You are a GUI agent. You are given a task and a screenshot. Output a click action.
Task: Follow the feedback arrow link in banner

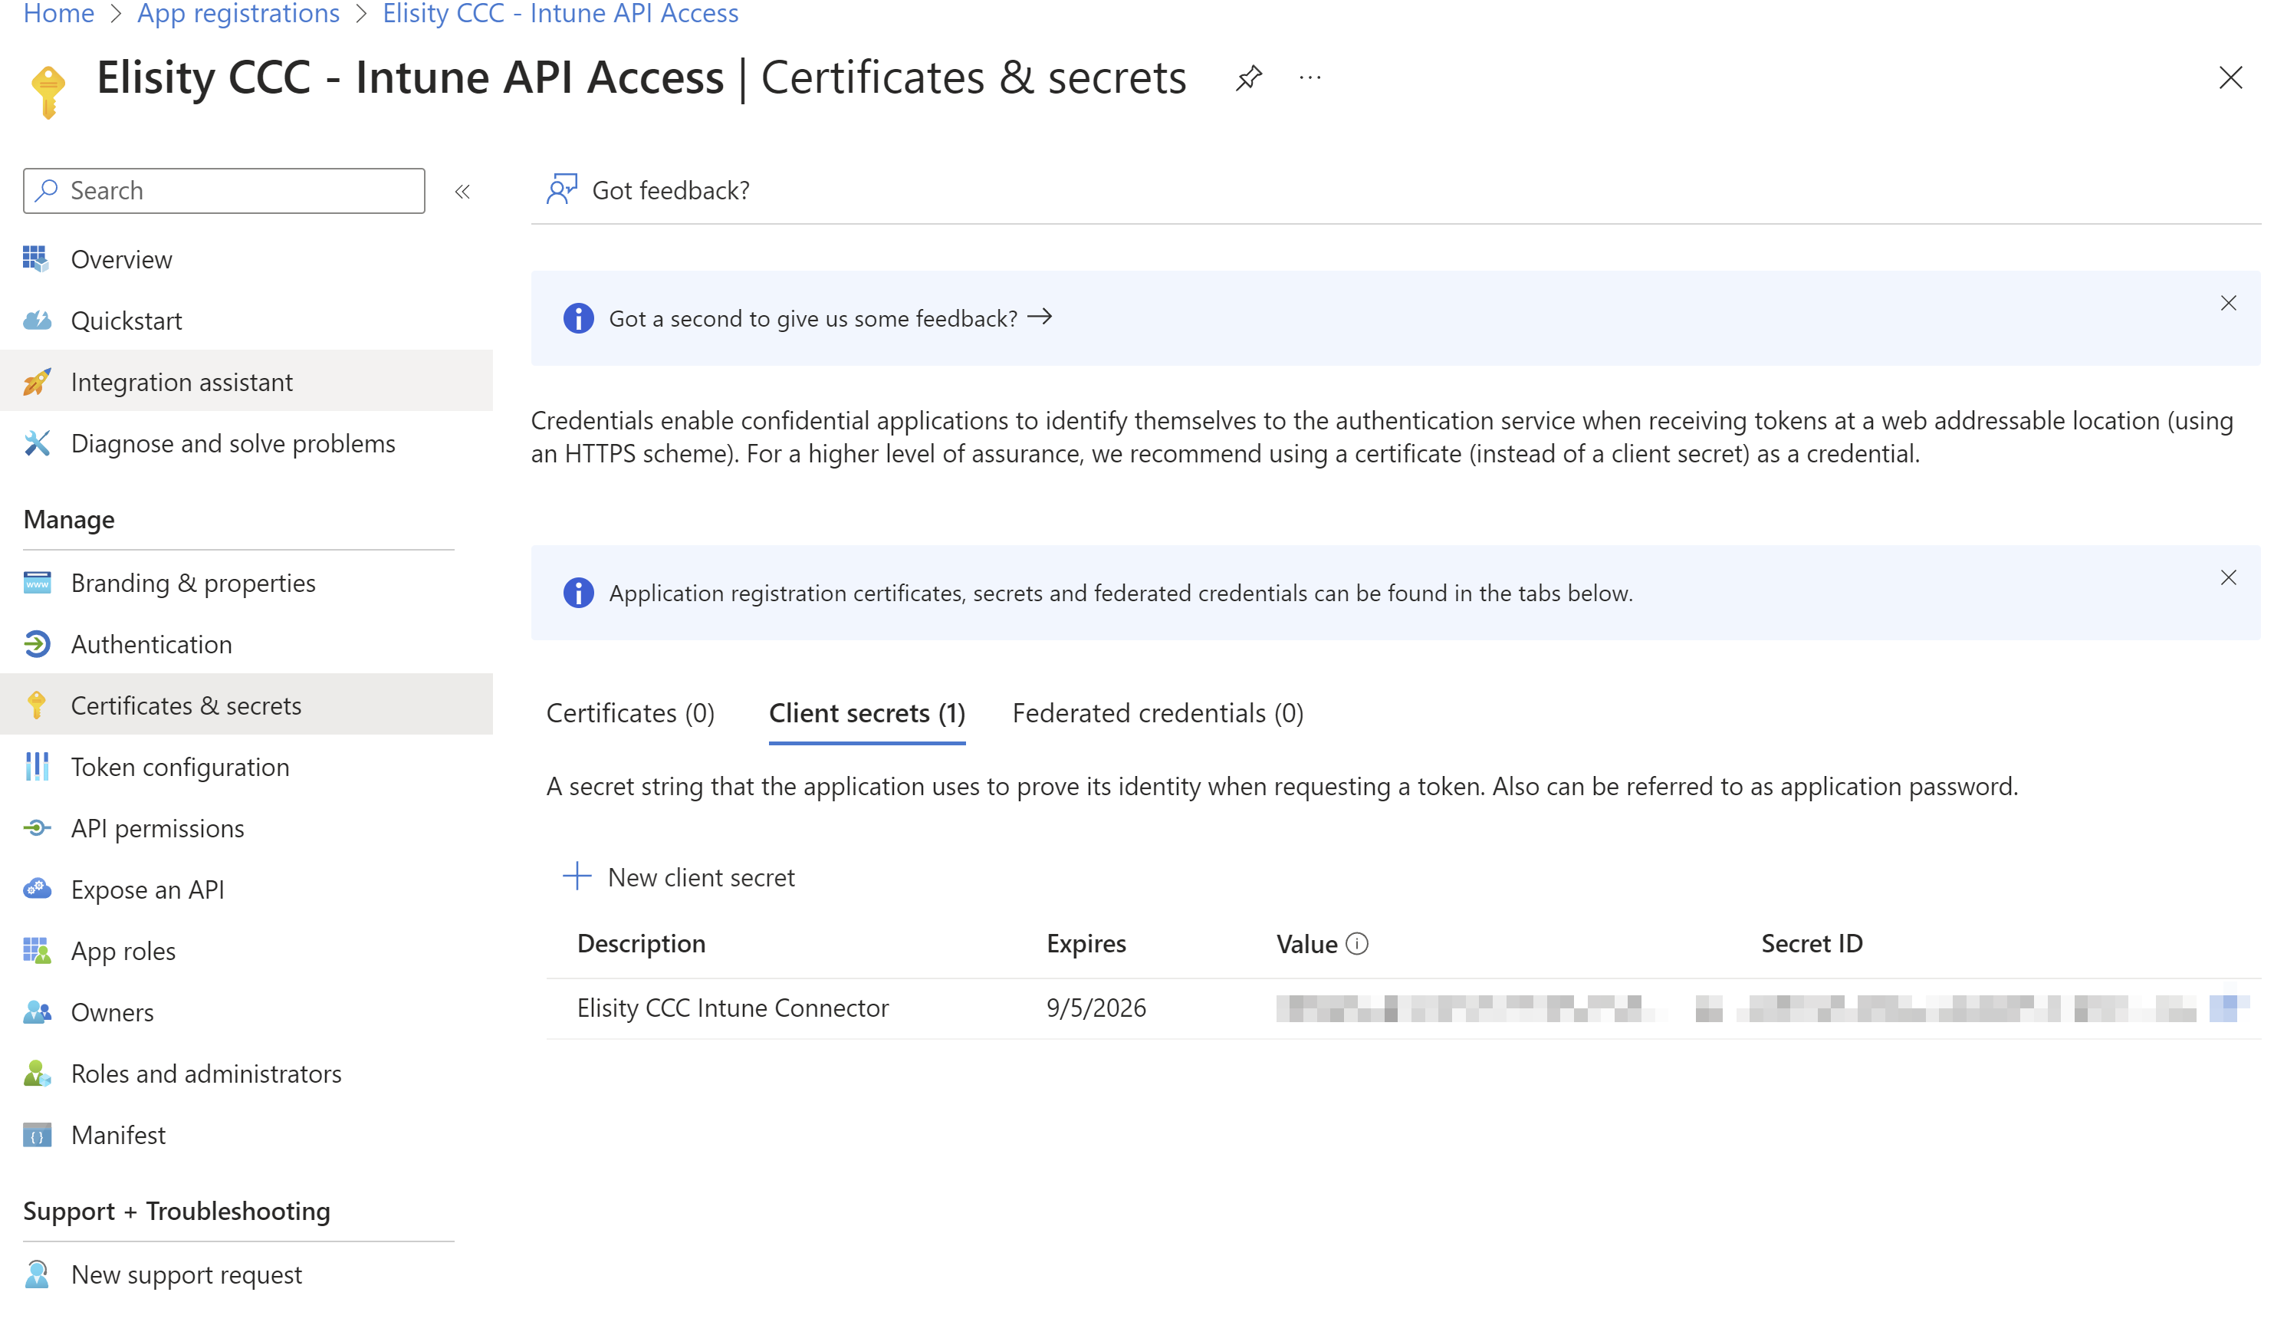click(x=1040, y=317)
